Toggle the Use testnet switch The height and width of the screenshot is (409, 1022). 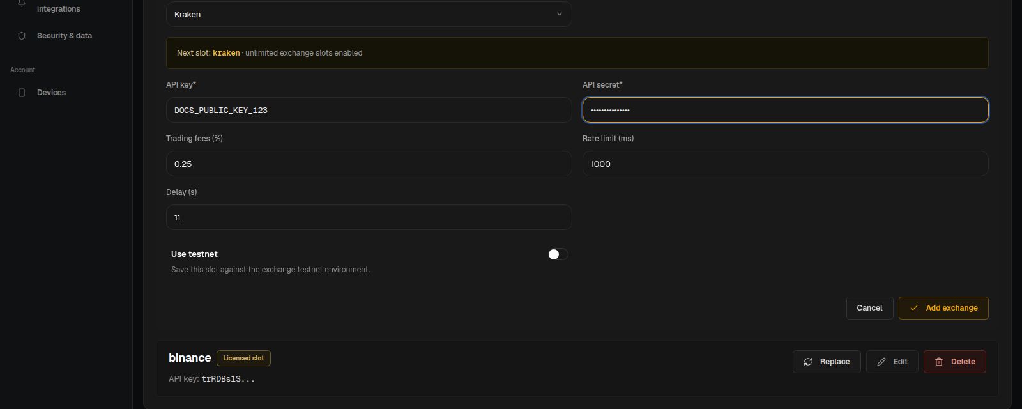pyautogui.click(x=558, y=254)
